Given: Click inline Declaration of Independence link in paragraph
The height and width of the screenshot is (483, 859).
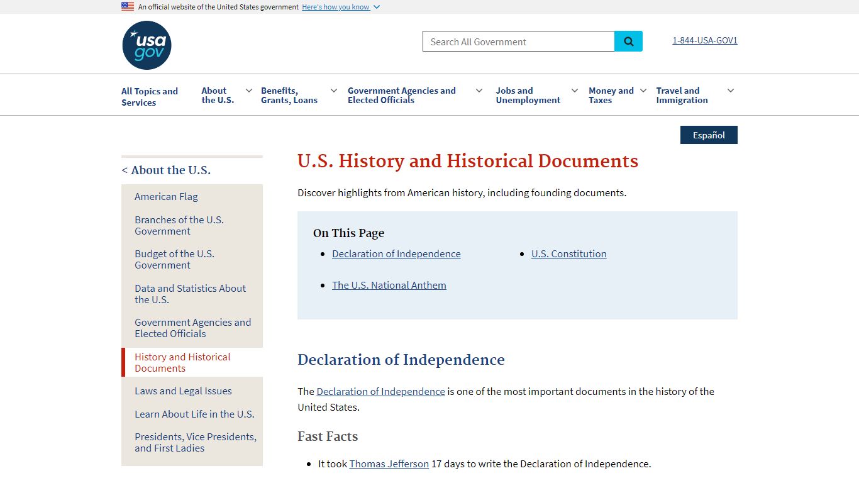Looking at the screenshot, I should pos(381,391).
